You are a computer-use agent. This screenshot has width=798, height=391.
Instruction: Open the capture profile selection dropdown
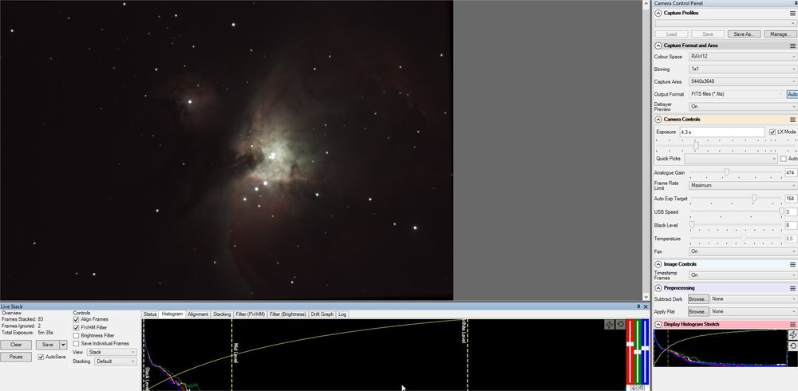click(725, 23)
